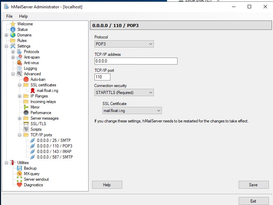Click the Settings tools icon
Viewport: 273px width, 205px height.
tap(13, 46)
